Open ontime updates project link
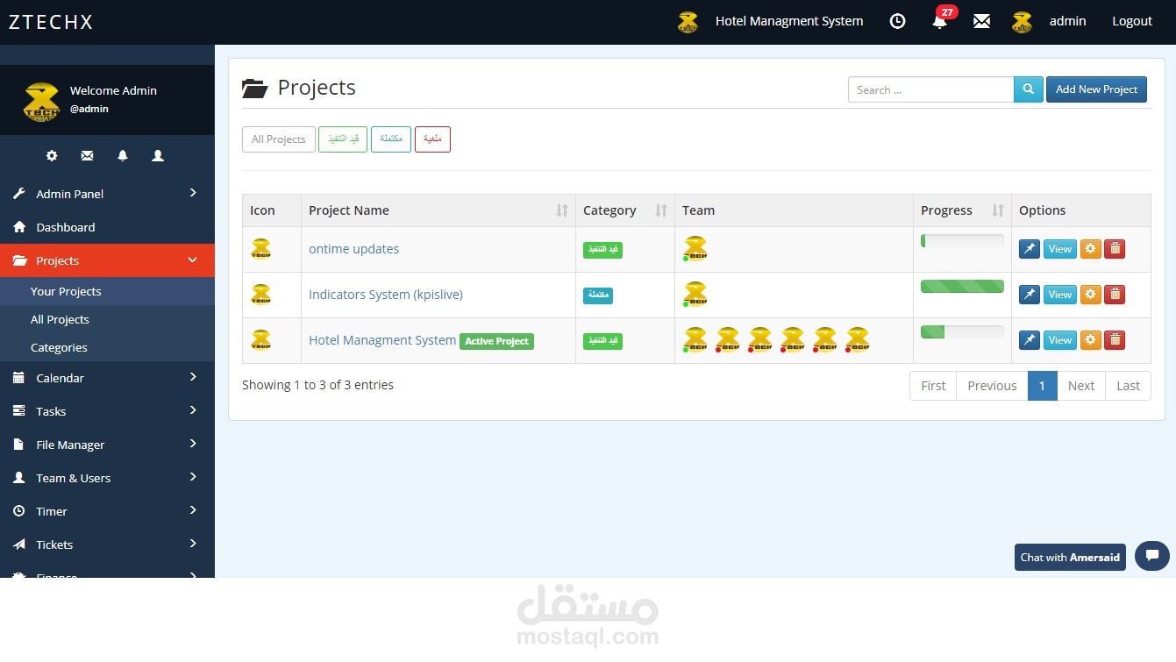The width and height of the screenshot is (1176, 662). (353, 249)
